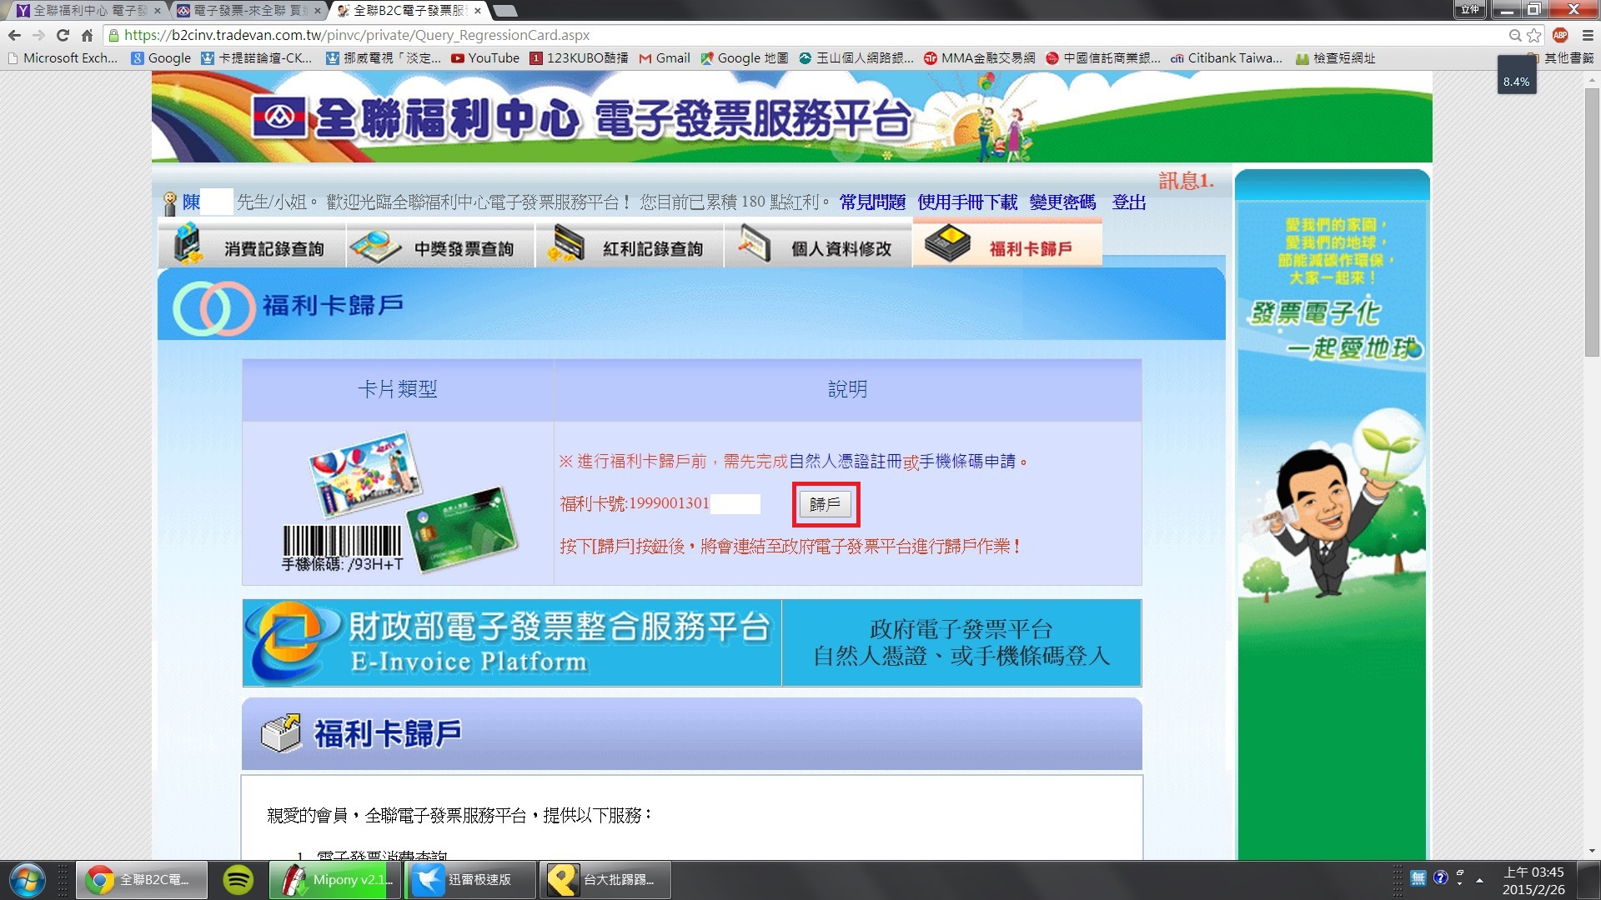Click 政府電子發票平台 login banner
The width and height of the screenshot is (1601, 900).
[961, 642]
